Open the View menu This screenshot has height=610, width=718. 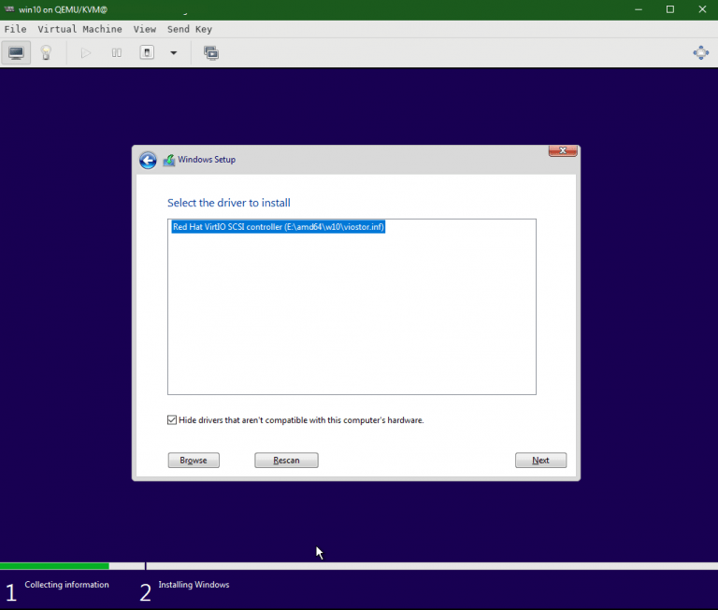coord(145,29)
